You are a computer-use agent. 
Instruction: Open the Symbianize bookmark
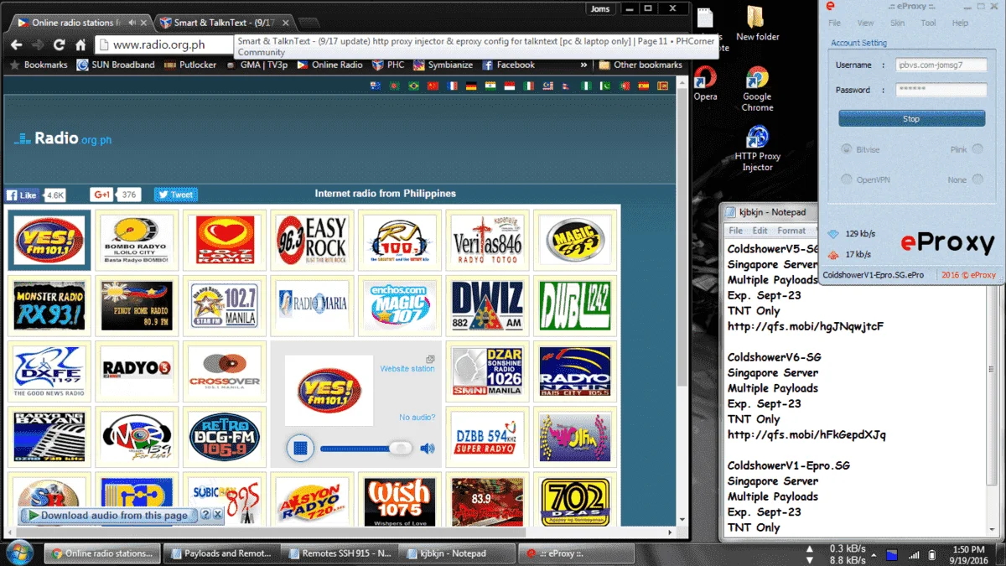click(442, 65)
